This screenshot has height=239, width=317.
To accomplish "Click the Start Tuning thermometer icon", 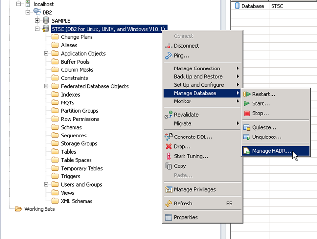I will pos(169,156).
